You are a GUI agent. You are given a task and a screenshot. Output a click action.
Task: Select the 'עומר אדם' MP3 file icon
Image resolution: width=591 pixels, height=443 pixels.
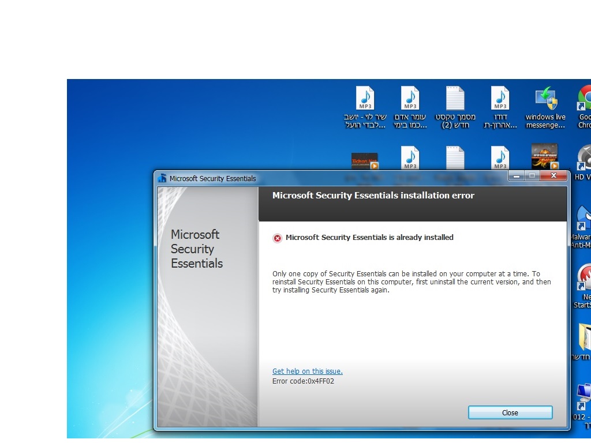tap(410, 99)
